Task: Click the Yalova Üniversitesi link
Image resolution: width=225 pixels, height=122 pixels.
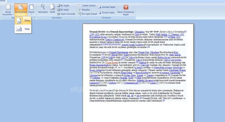Action: pos(172,60)
